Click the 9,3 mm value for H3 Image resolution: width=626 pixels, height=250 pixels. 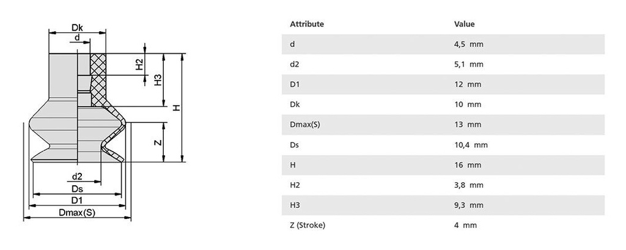[465, 205]
